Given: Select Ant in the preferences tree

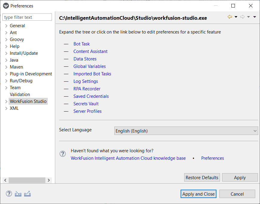Looking at the screenshot, I should pyautogui.click(x=13, y=33).
